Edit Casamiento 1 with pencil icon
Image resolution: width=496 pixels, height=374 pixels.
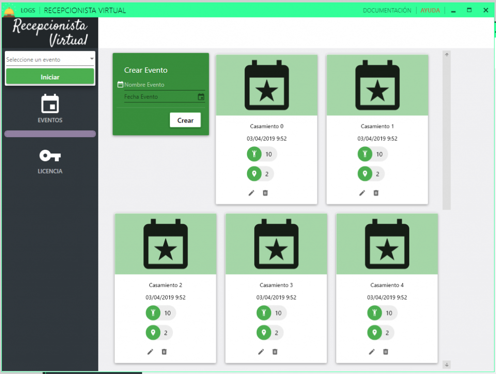point(362,193)
